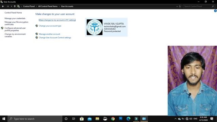
Task: Click the User Accounts title bar icon
Action: click(x=1, y=2)
